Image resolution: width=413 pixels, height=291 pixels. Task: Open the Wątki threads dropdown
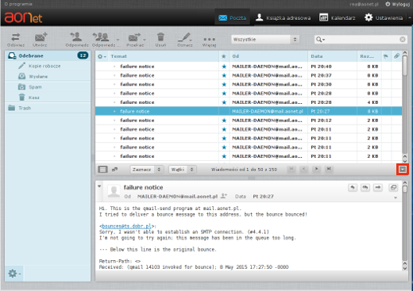tap(183, 170)
